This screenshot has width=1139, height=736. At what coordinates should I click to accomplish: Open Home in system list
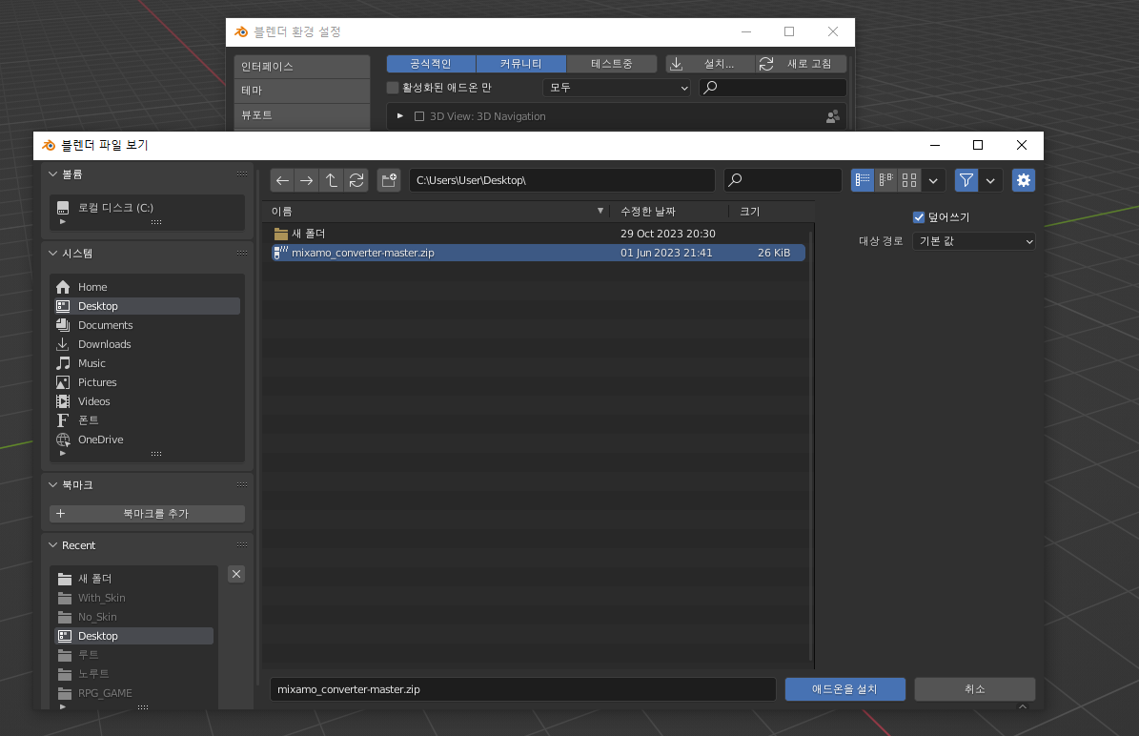point(147,287)
